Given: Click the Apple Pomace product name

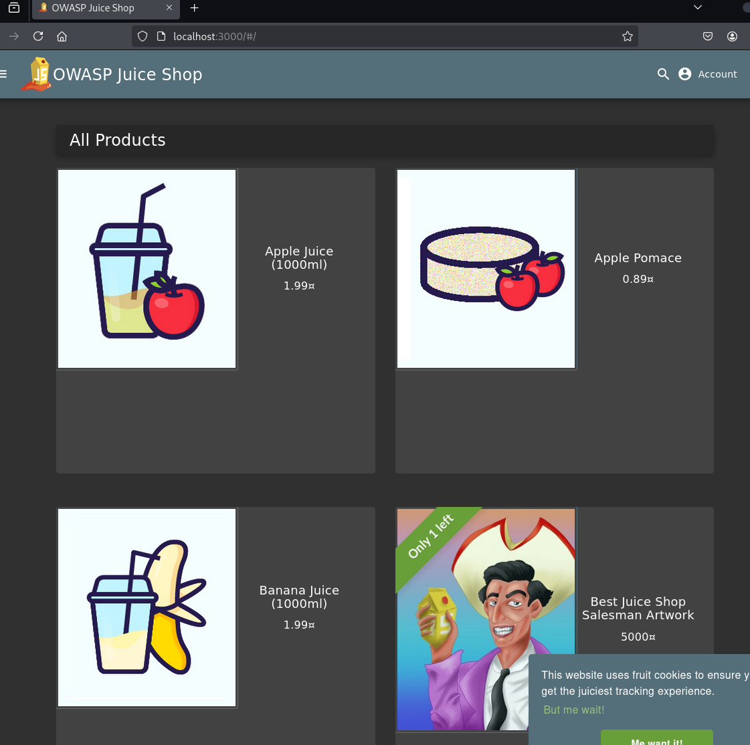Looking at the screenshot, I should (638, 257).
